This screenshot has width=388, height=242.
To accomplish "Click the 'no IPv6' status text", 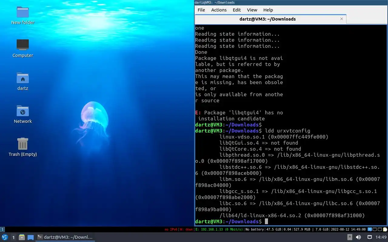I will tap(171, 229).
